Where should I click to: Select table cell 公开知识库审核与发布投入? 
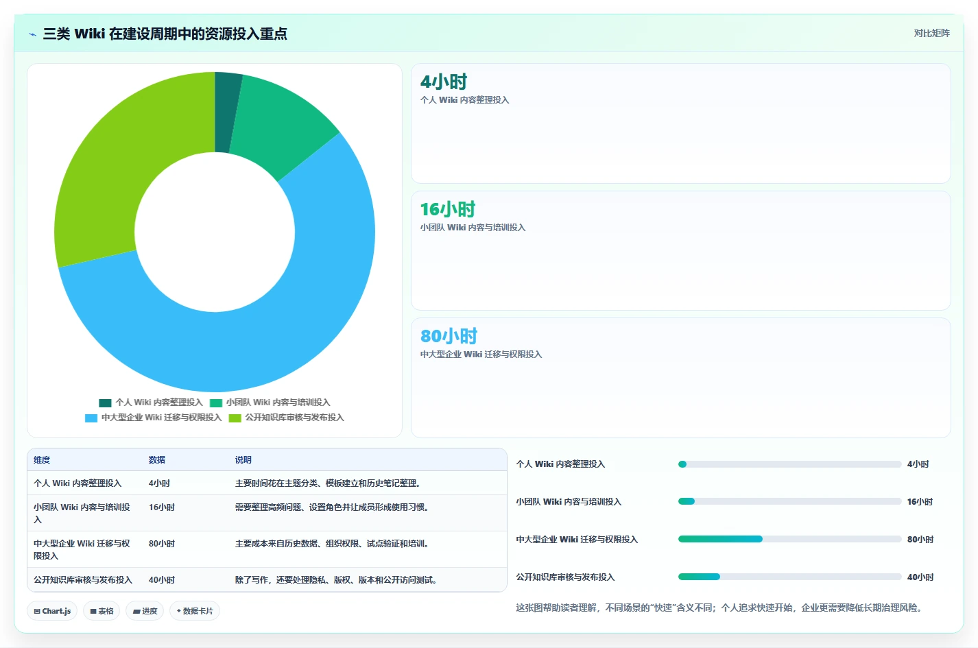[x=83, y=580]
